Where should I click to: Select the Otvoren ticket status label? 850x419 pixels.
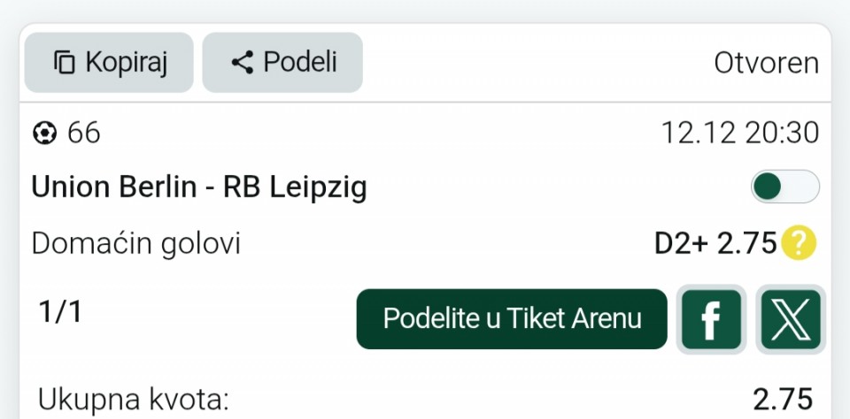(766, 63)
